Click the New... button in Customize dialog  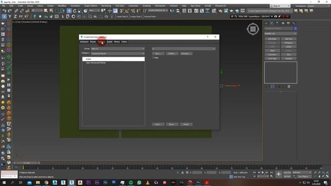[158, 54]
